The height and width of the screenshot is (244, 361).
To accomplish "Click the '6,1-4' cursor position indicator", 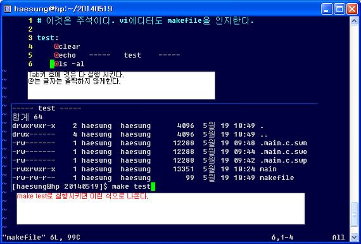I will pos(282,237).
